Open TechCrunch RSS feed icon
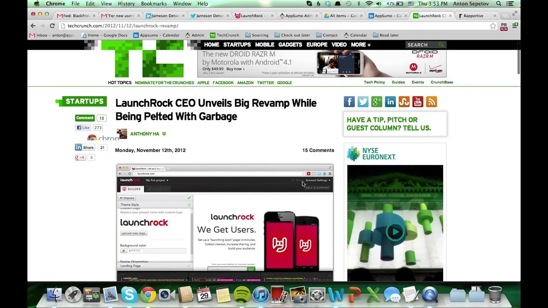This screenshot has height=308, width=548. click(432, 102)
